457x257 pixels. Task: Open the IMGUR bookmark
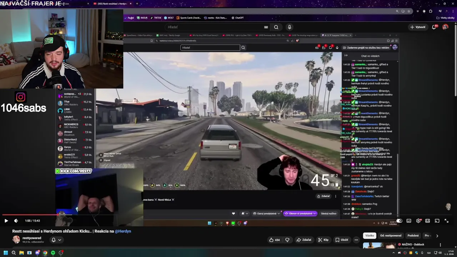tap(142, 17)
